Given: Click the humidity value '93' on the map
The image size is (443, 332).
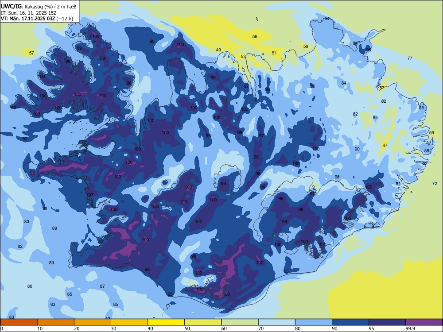Looking at the screenshot, I should (x=286, y=271).
